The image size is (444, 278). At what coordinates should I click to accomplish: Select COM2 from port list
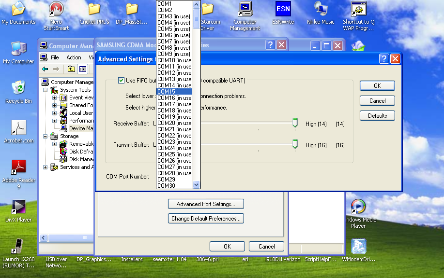click(x=174, y=10)
